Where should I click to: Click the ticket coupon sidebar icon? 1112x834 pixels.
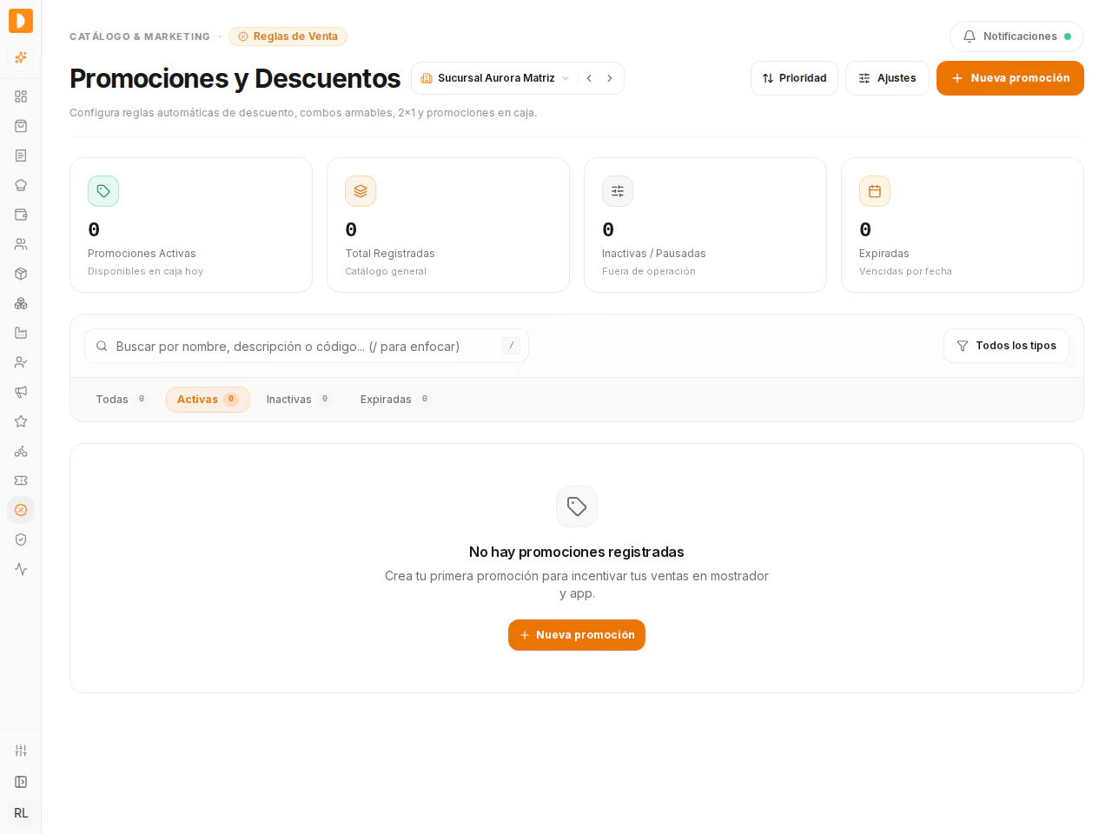tap(21, 480)
